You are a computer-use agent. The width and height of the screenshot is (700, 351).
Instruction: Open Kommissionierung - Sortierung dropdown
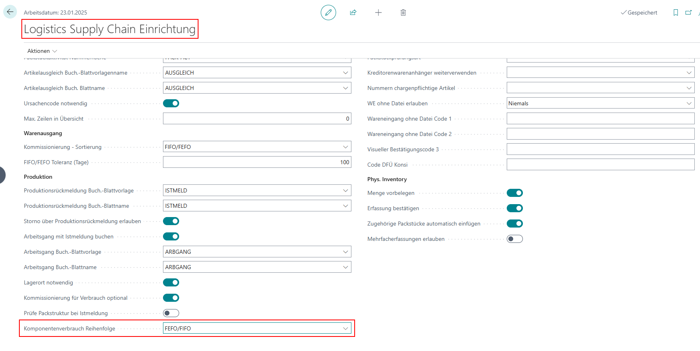coord(345,147)
